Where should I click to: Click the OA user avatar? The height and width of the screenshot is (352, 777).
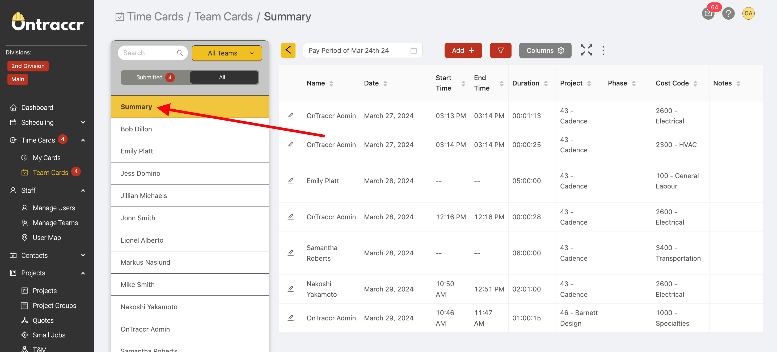[748, 14]
